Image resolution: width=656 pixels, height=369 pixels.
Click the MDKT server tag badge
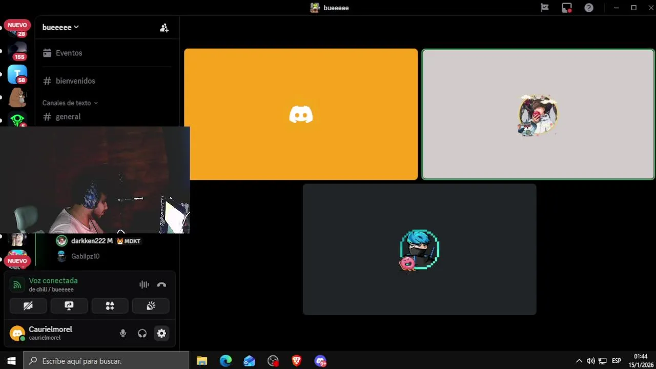click(x=129, y=241)
